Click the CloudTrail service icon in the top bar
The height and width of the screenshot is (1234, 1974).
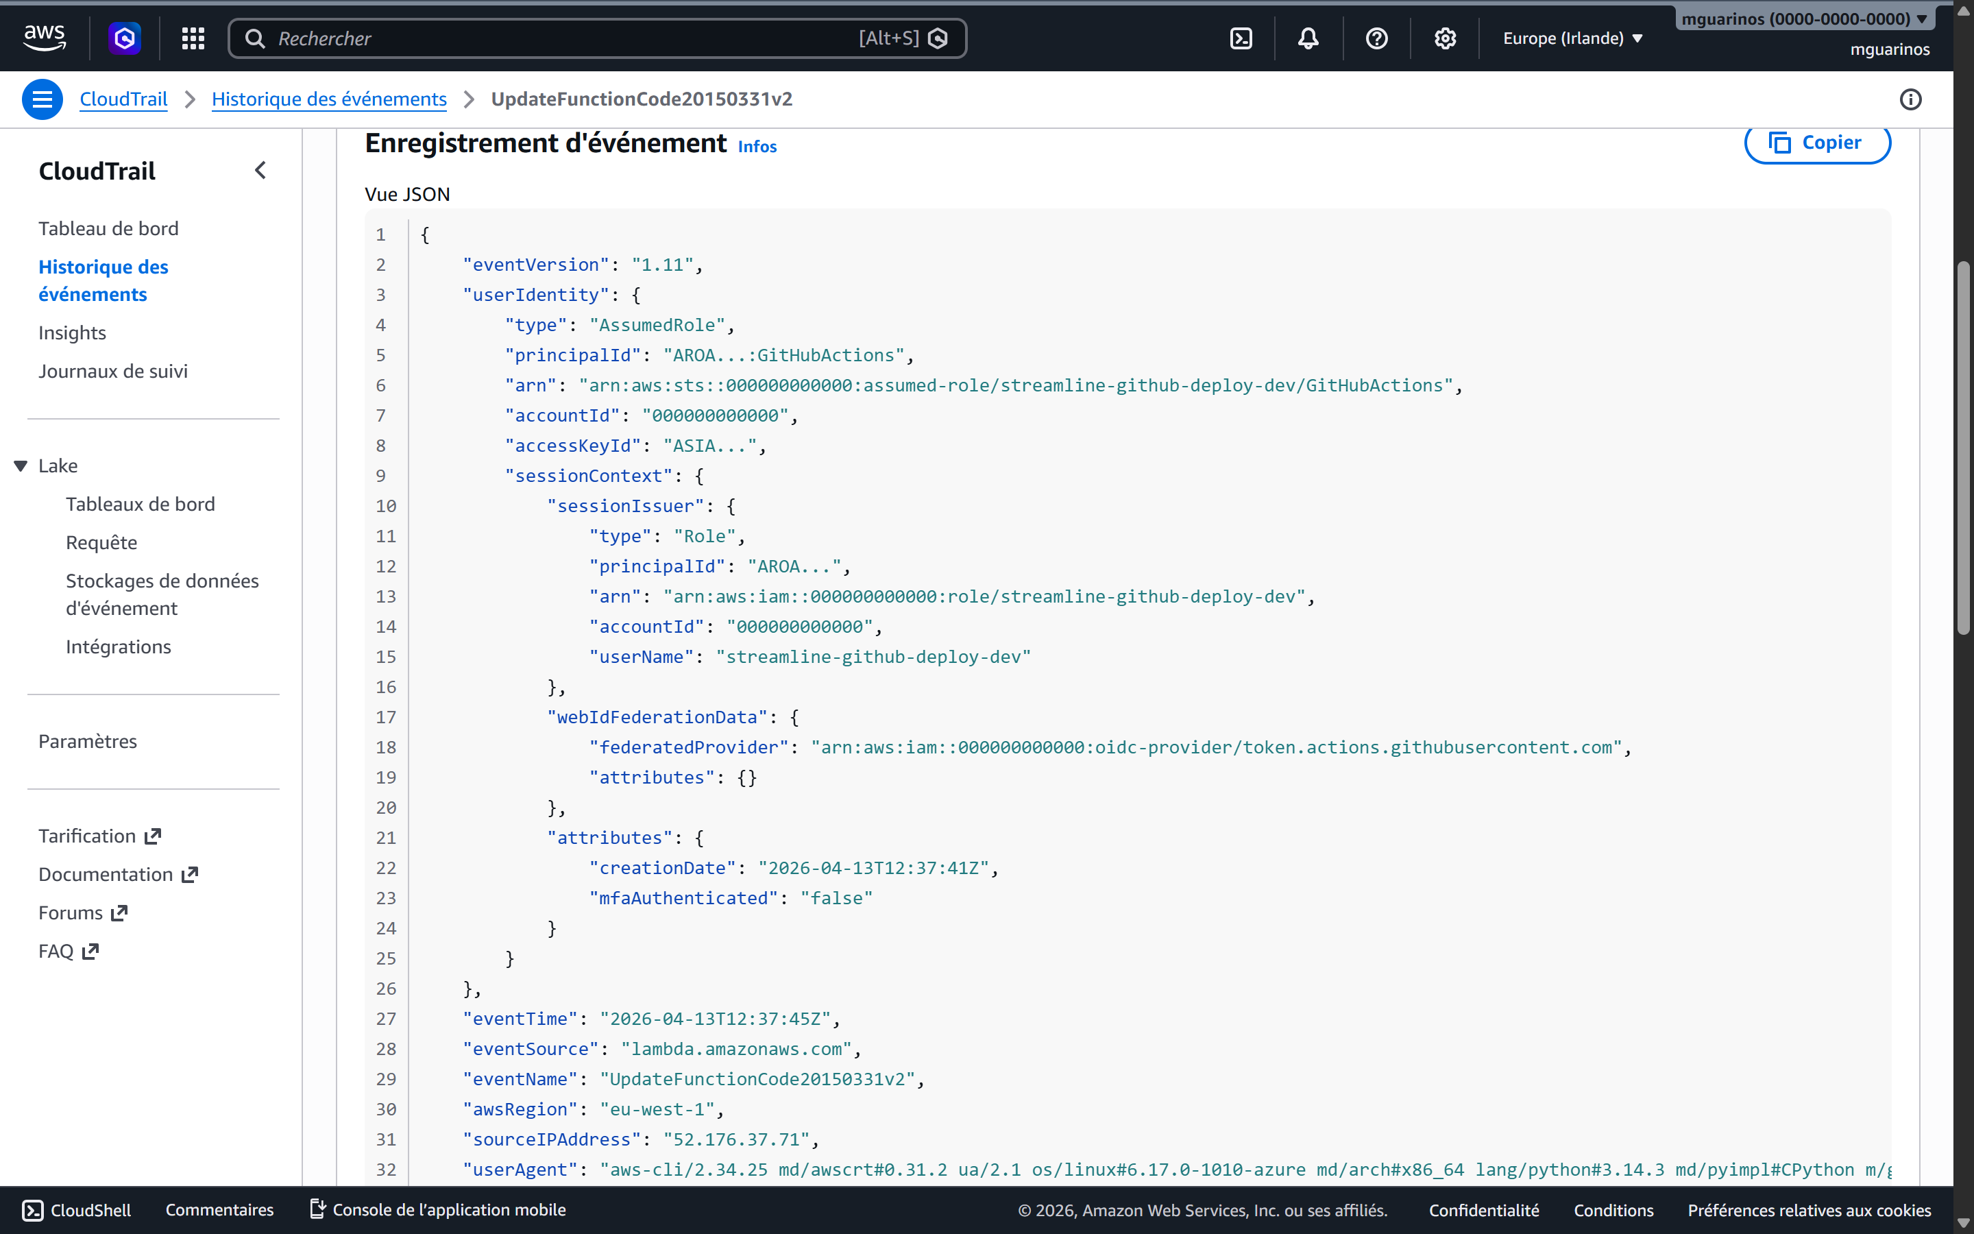124,38
